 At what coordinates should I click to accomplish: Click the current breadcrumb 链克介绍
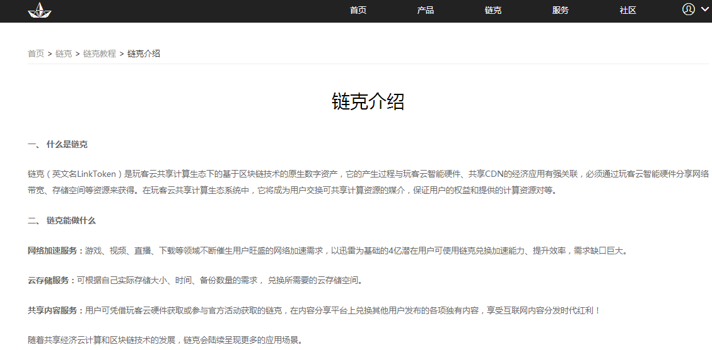click(144, 54)
